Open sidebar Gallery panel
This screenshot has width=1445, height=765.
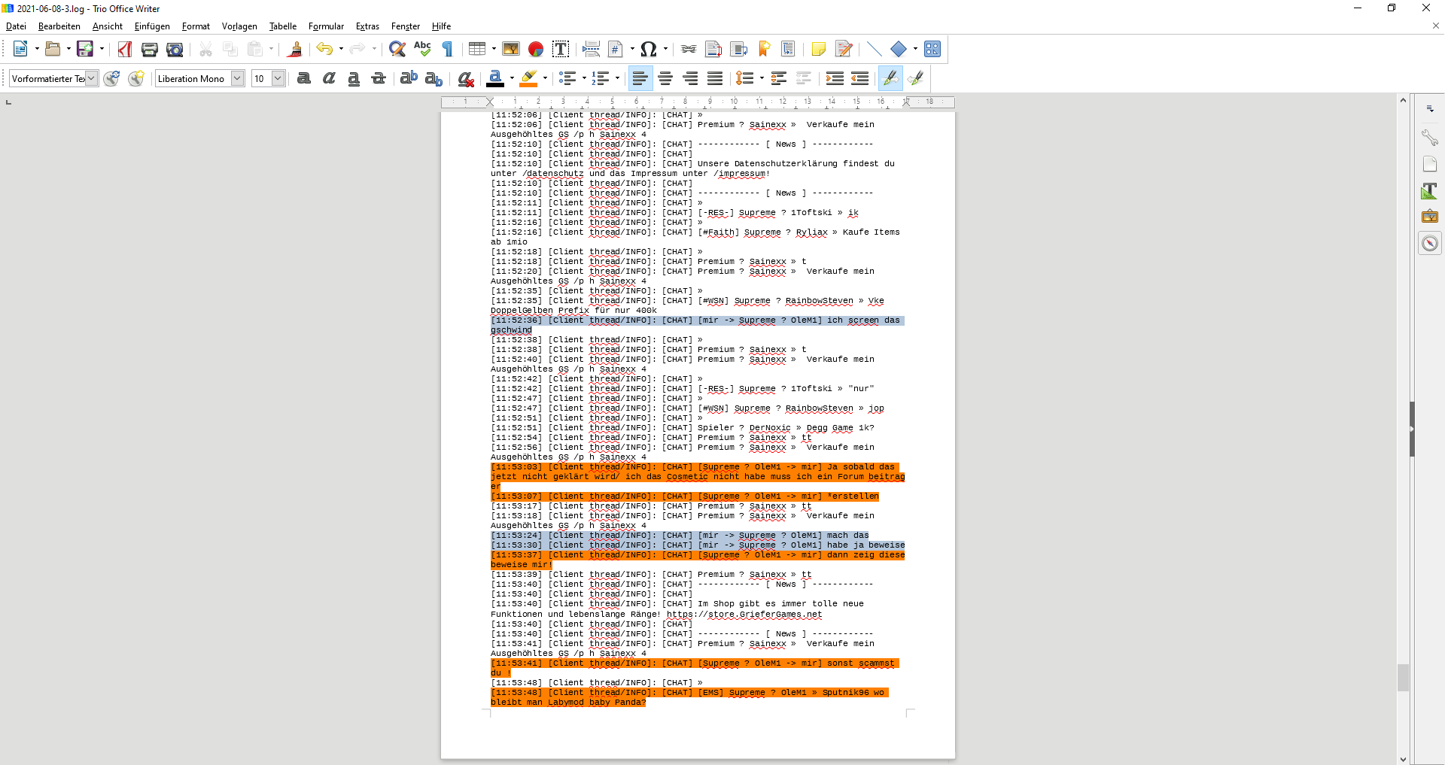coord(1430,217)
